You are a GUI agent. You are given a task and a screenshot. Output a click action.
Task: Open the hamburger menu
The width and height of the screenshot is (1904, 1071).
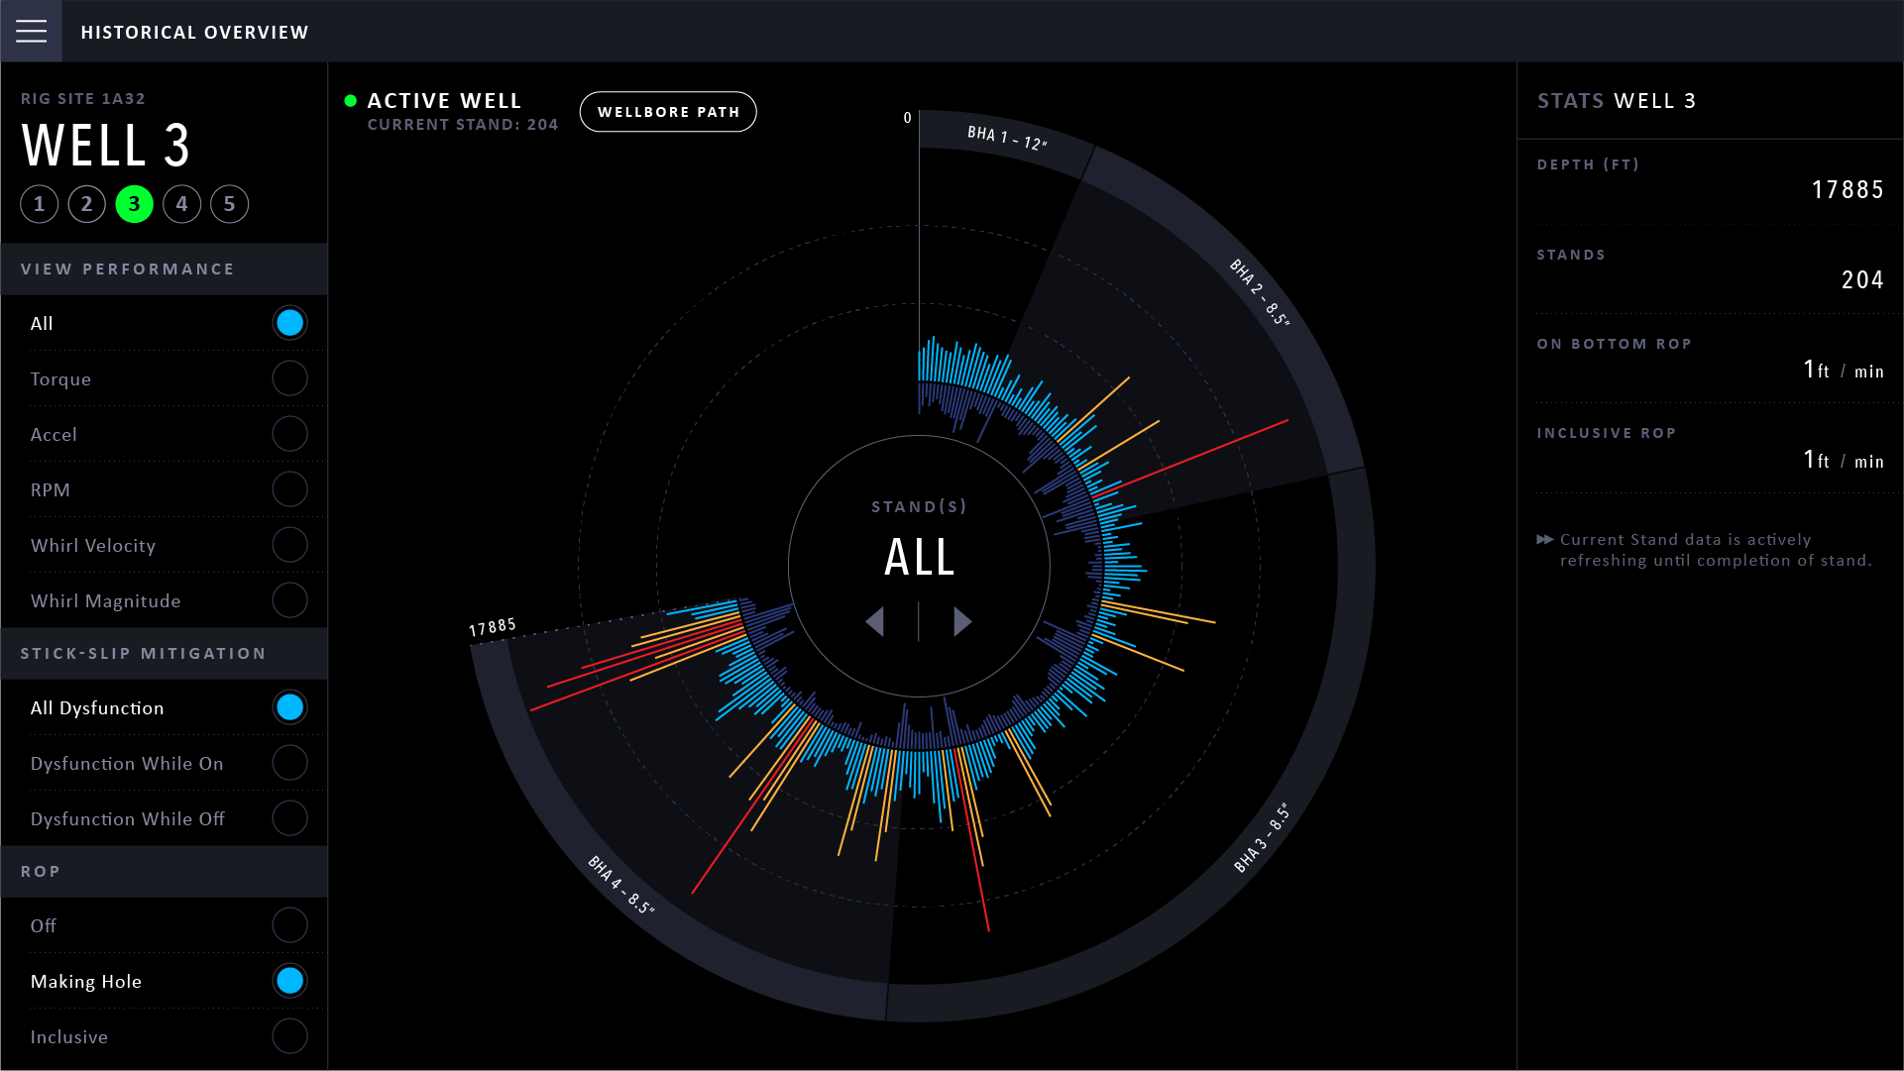31,32
